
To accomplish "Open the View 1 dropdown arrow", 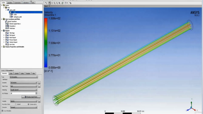I will click(49, 6).
